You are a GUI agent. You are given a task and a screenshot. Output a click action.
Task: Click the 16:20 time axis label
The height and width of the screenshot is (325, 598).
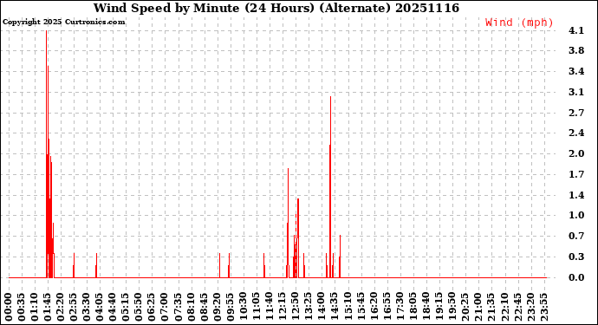point(374,308)
